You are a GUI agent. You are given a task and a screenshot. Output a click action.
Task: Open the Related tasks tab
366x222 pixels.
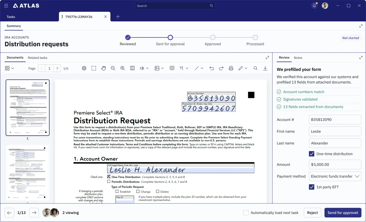38,58
